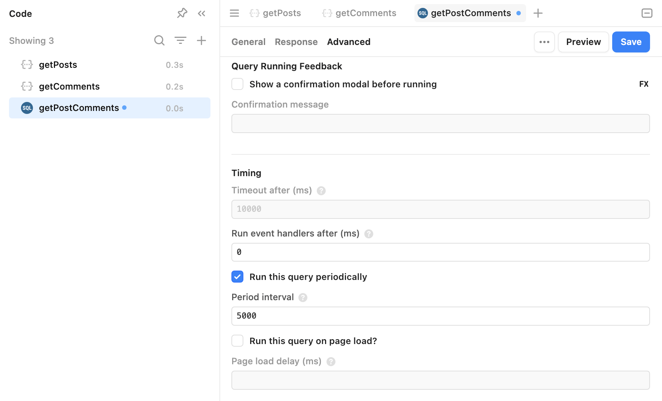The width and height of the screenshot is (662, 401).
Task: Collapse the Code sidebar with double chevron
Action: coord(201,13)
